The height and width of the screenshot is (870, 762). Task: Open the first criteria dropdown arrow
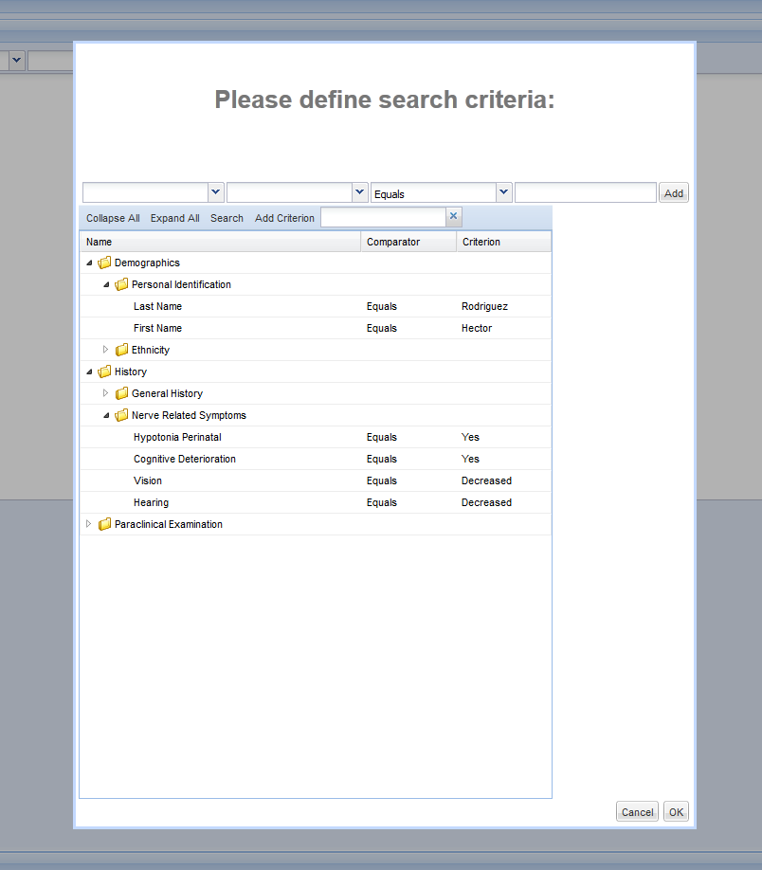point(216,192)
